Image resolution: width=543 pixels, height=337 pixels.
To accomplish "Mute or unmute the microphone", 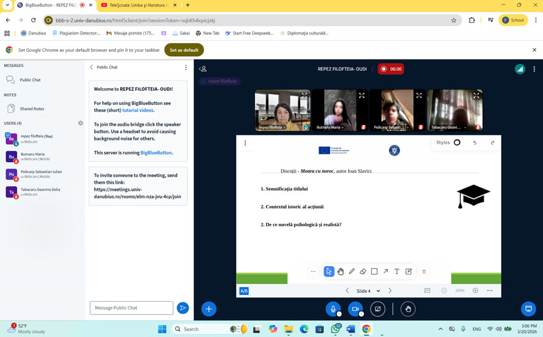I will point(333,309).
